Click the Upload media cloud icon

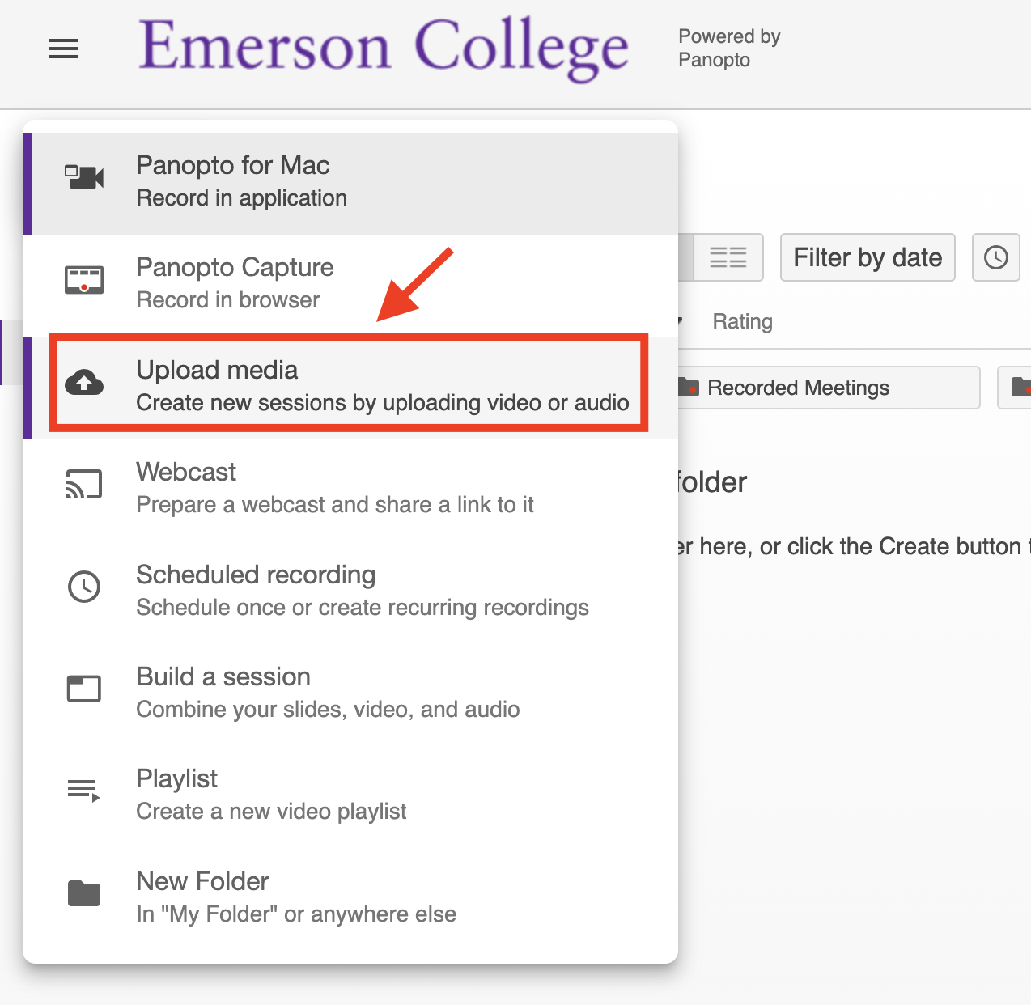84,382
